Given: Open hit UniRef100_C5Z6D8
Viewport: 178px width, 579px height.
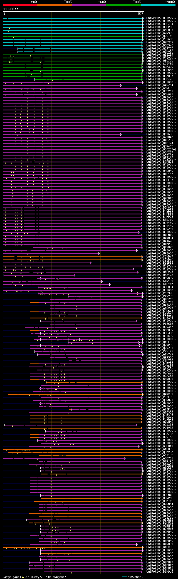Looking at the screenshot, I should click(x=160, y=39).
